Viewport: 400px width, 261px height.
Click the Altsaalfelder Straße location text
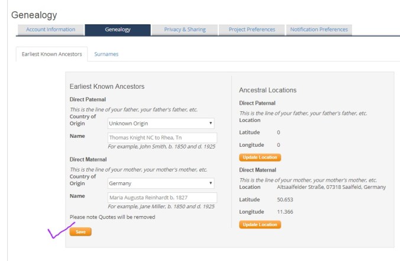point(331,187)
